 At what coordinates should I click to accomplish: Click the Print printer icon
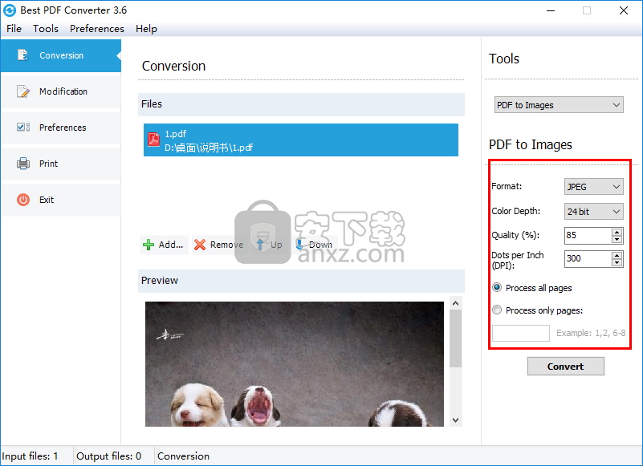[x=23, y=164]
